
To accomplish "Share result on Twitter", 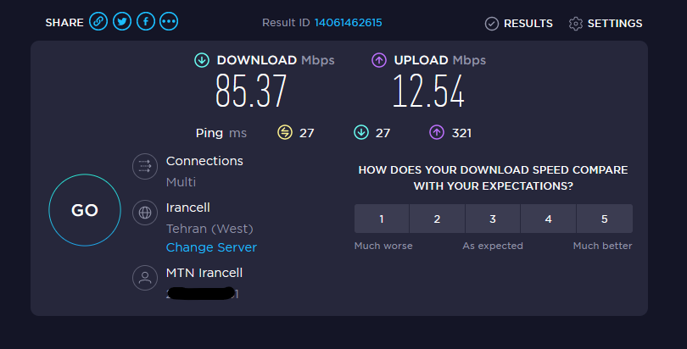I will point(122,21).
